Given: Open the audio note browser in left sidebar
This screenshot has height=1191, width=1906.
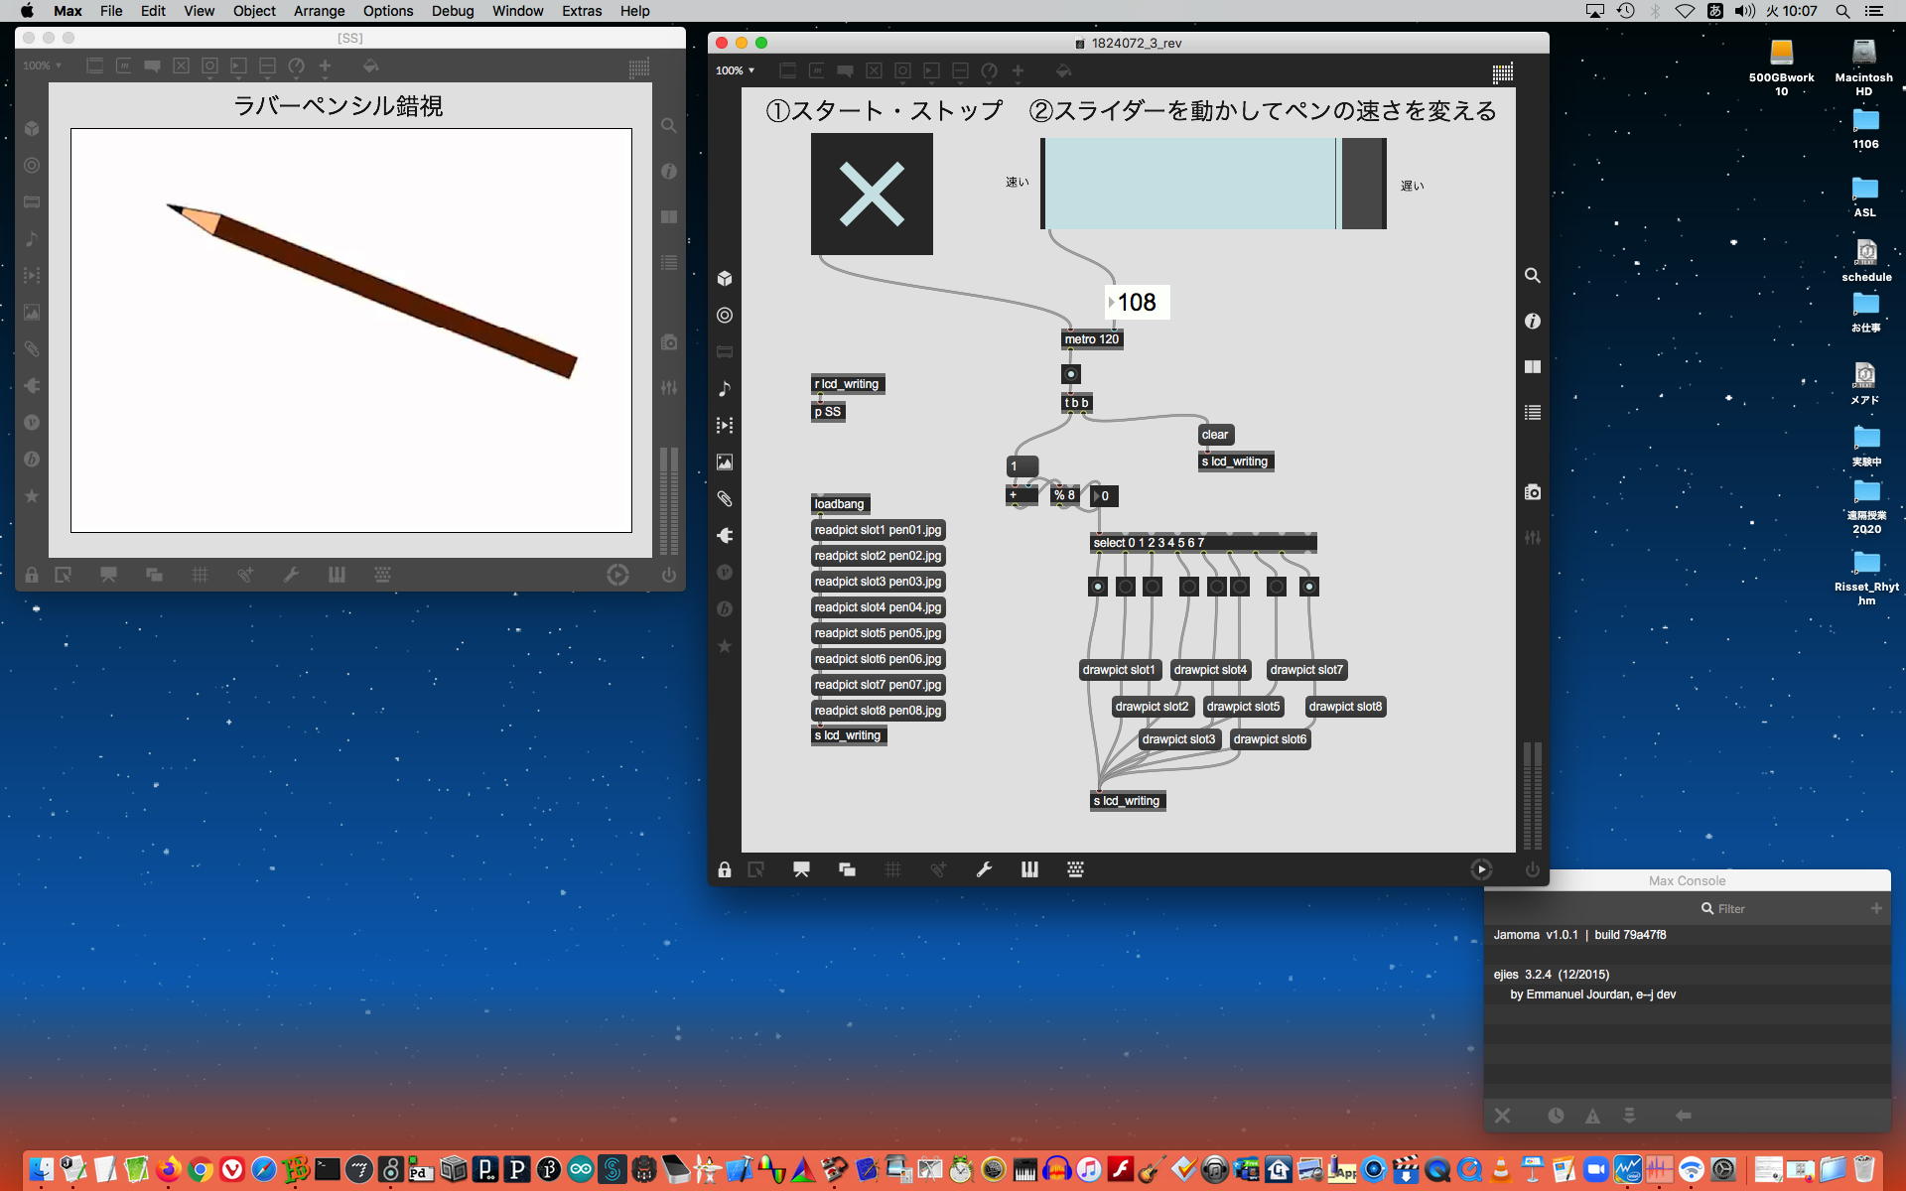Looking at the screenshot, I should pos(725,388).
